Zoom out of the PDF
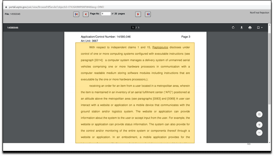The width and height of the screenshot is (274, 156). (x=259, y=133)
